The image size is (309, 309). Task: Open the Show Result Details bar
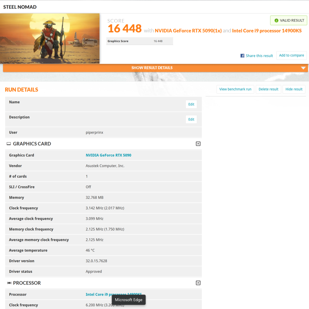click(x=155, y=68)
